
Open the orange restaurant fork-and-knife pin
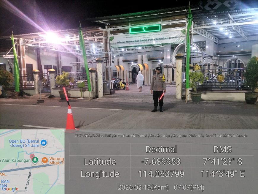click(x=45, y=160)
